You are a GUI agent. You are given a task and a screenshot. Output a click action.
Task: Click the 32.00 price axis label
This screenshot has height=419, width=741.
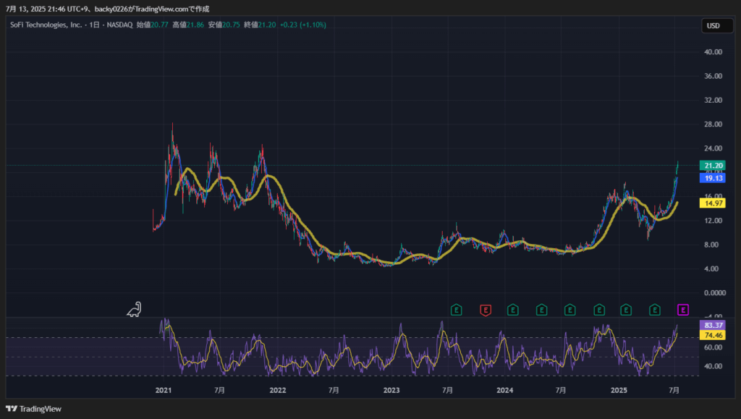[713, 100]
